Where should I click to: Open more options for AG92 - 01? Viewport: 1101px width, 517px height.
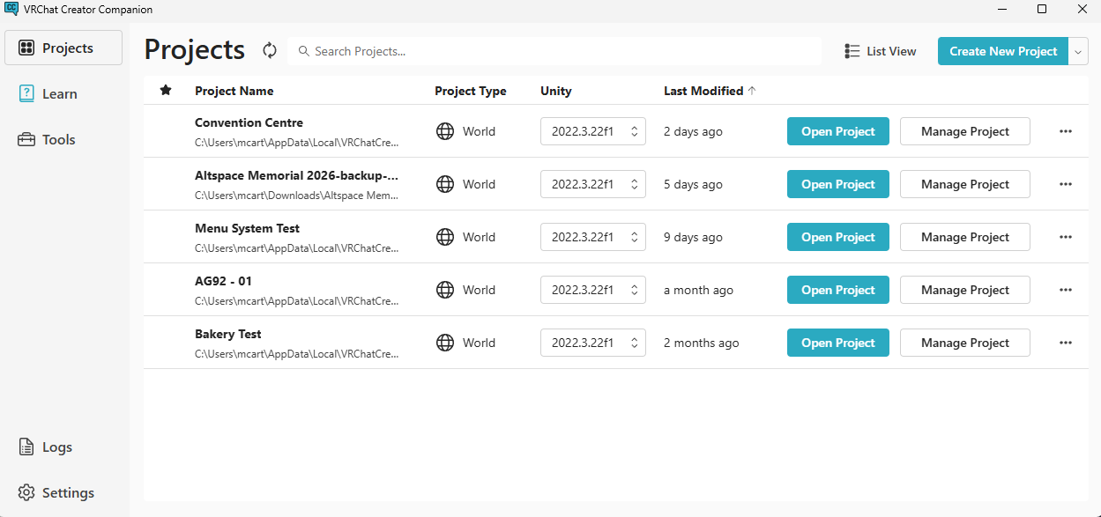tap(1066, 290)
